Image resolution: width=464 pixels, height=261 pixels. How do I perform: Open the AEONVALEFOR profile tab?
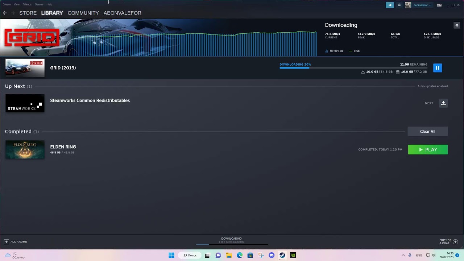(x=123, y=13)
